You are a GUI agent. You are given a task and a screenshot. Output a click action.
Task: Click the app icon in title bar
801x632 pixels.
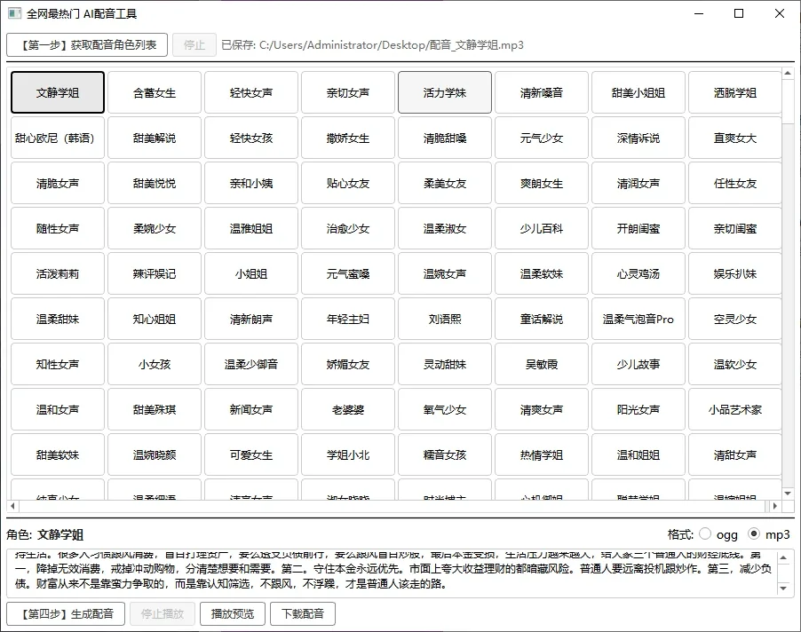pos(14,13)
